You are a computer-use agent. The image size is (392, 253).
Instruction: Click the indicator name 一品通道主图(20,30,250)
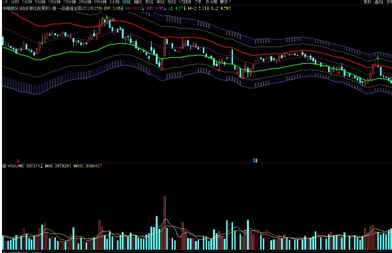click(80, 8)
